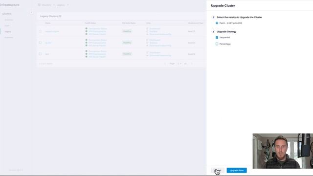Go to Legacy in the breadcrumb
This screenshot has height=176, width=313.
pos(61,5)
